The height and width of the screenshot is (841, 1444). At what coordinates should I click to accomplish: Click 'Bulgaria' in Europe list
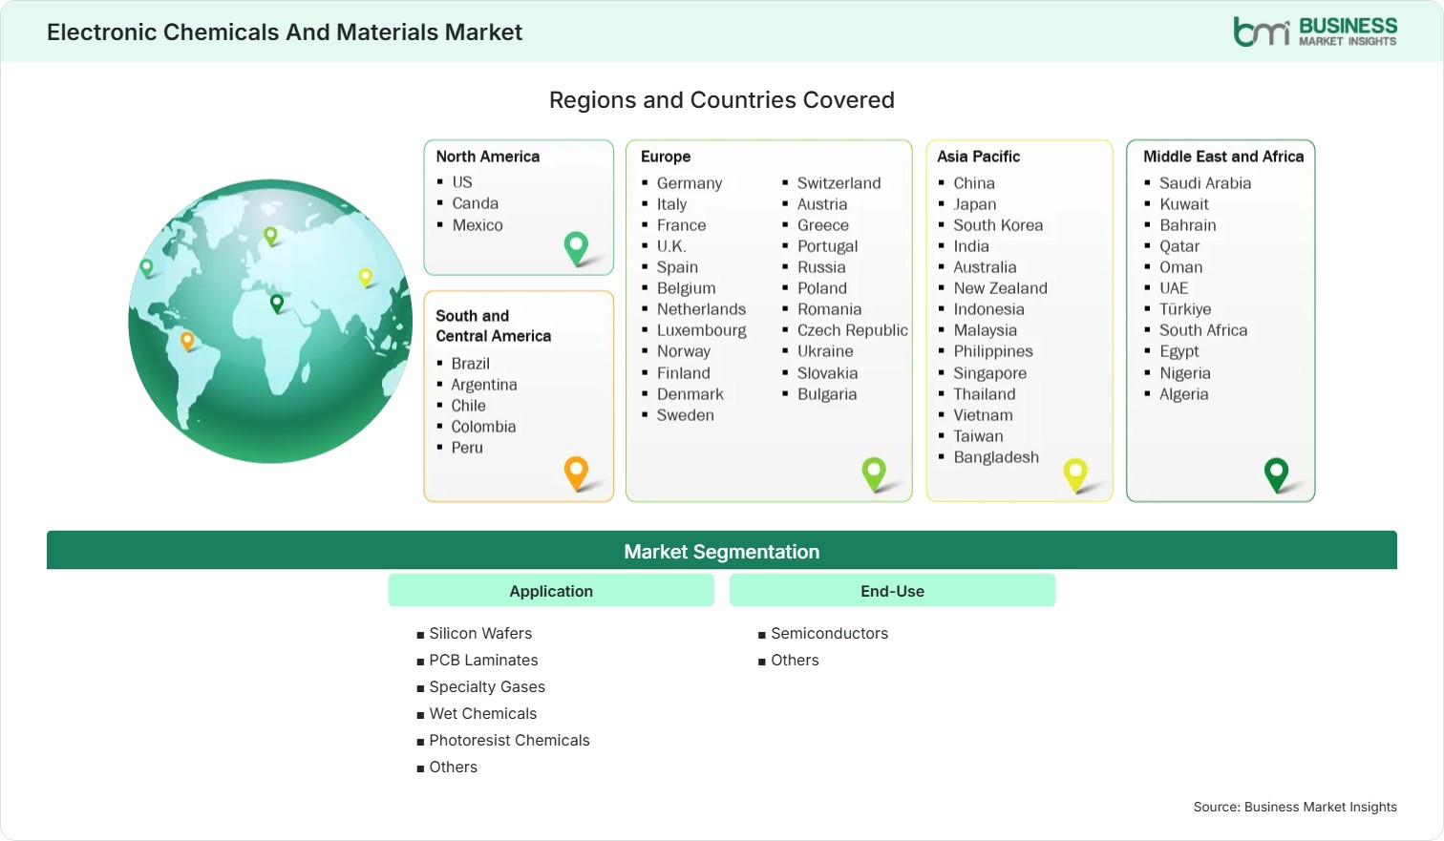(x=826, y=394)
